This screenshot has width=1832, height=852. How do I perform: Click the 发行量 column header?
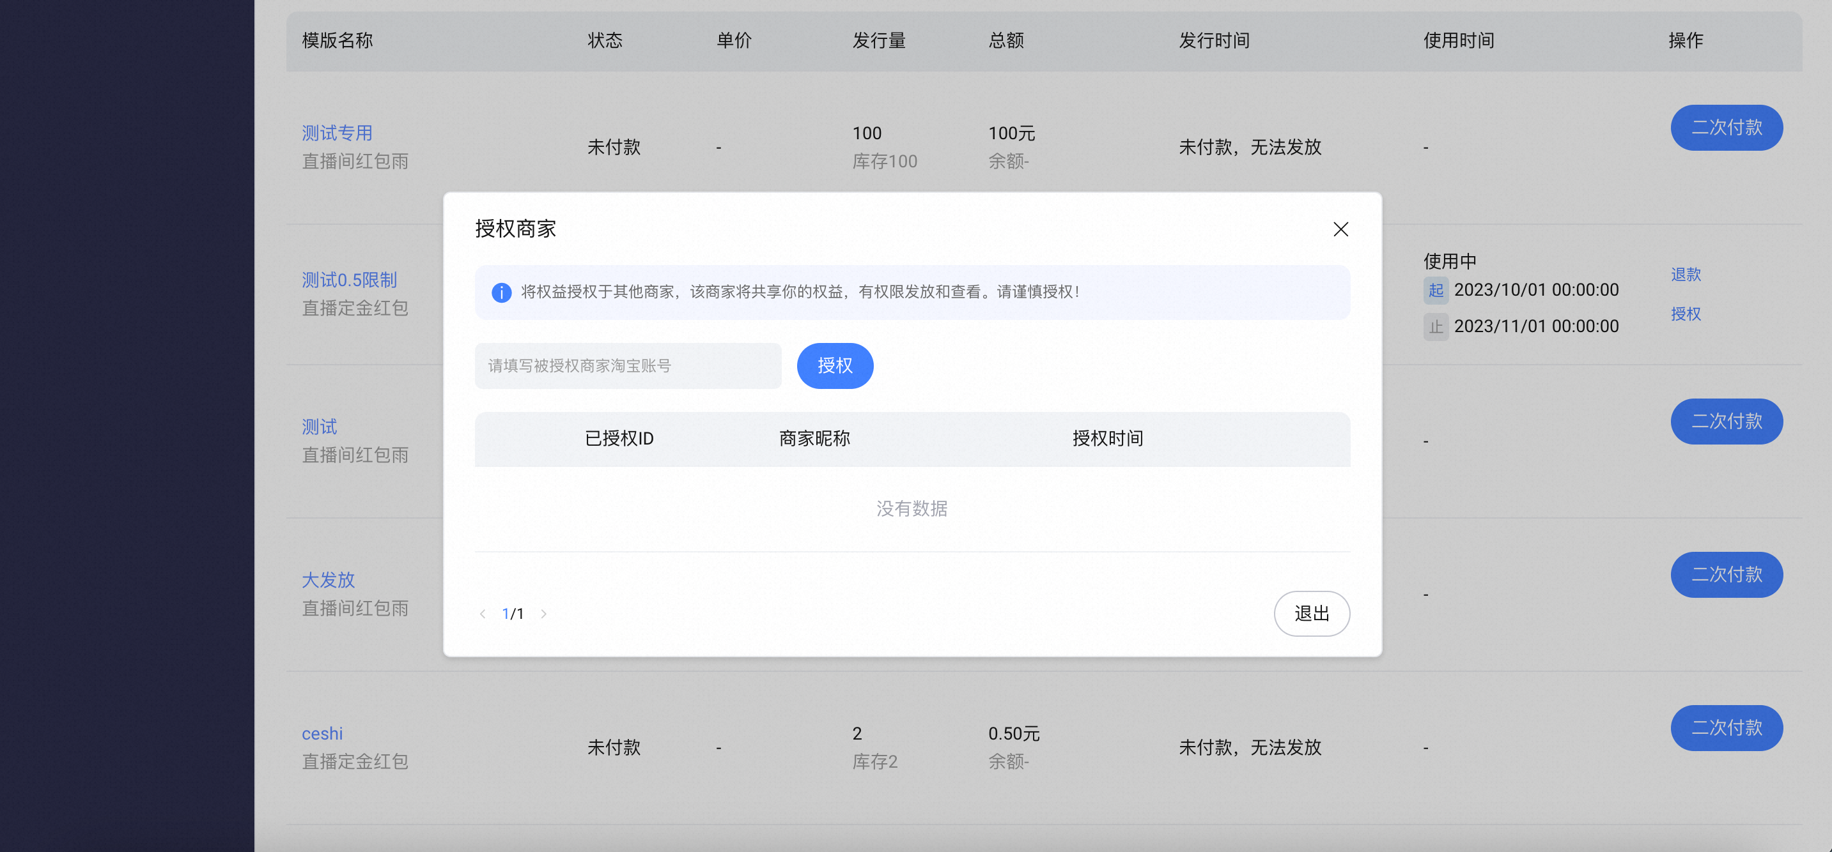pos(879,40)
